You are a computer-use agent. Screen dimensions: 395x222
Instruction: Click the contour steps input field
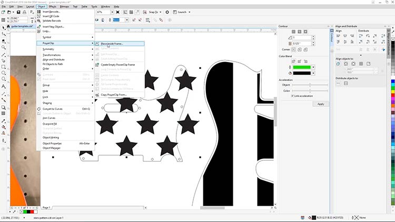point(302,37)
